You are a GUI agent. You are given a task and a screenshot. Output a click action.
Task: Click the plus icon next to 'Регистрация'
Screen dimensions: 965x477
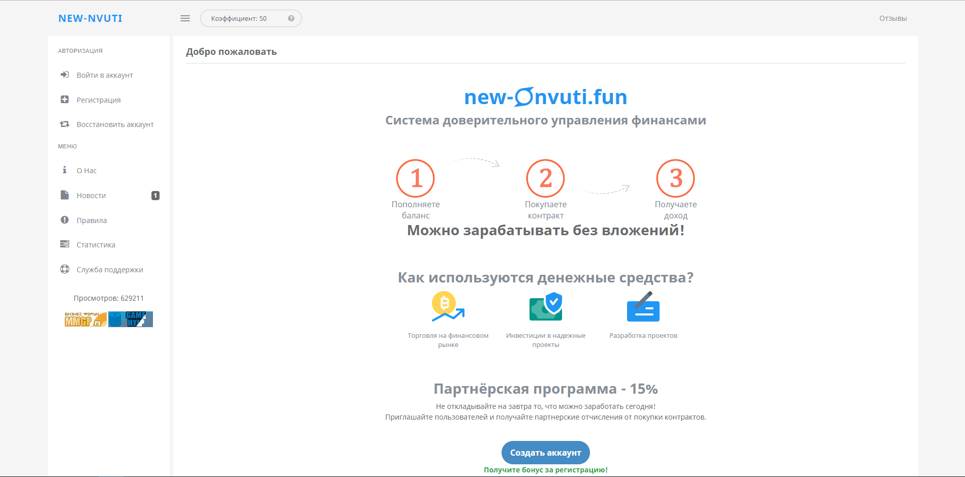point(65,99)
